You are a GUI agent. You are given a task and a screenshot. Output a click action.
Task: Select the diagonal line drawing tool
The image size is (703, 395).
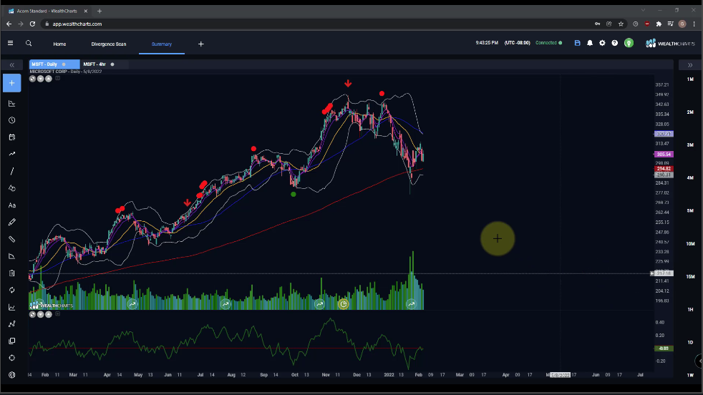coord(12,171)
